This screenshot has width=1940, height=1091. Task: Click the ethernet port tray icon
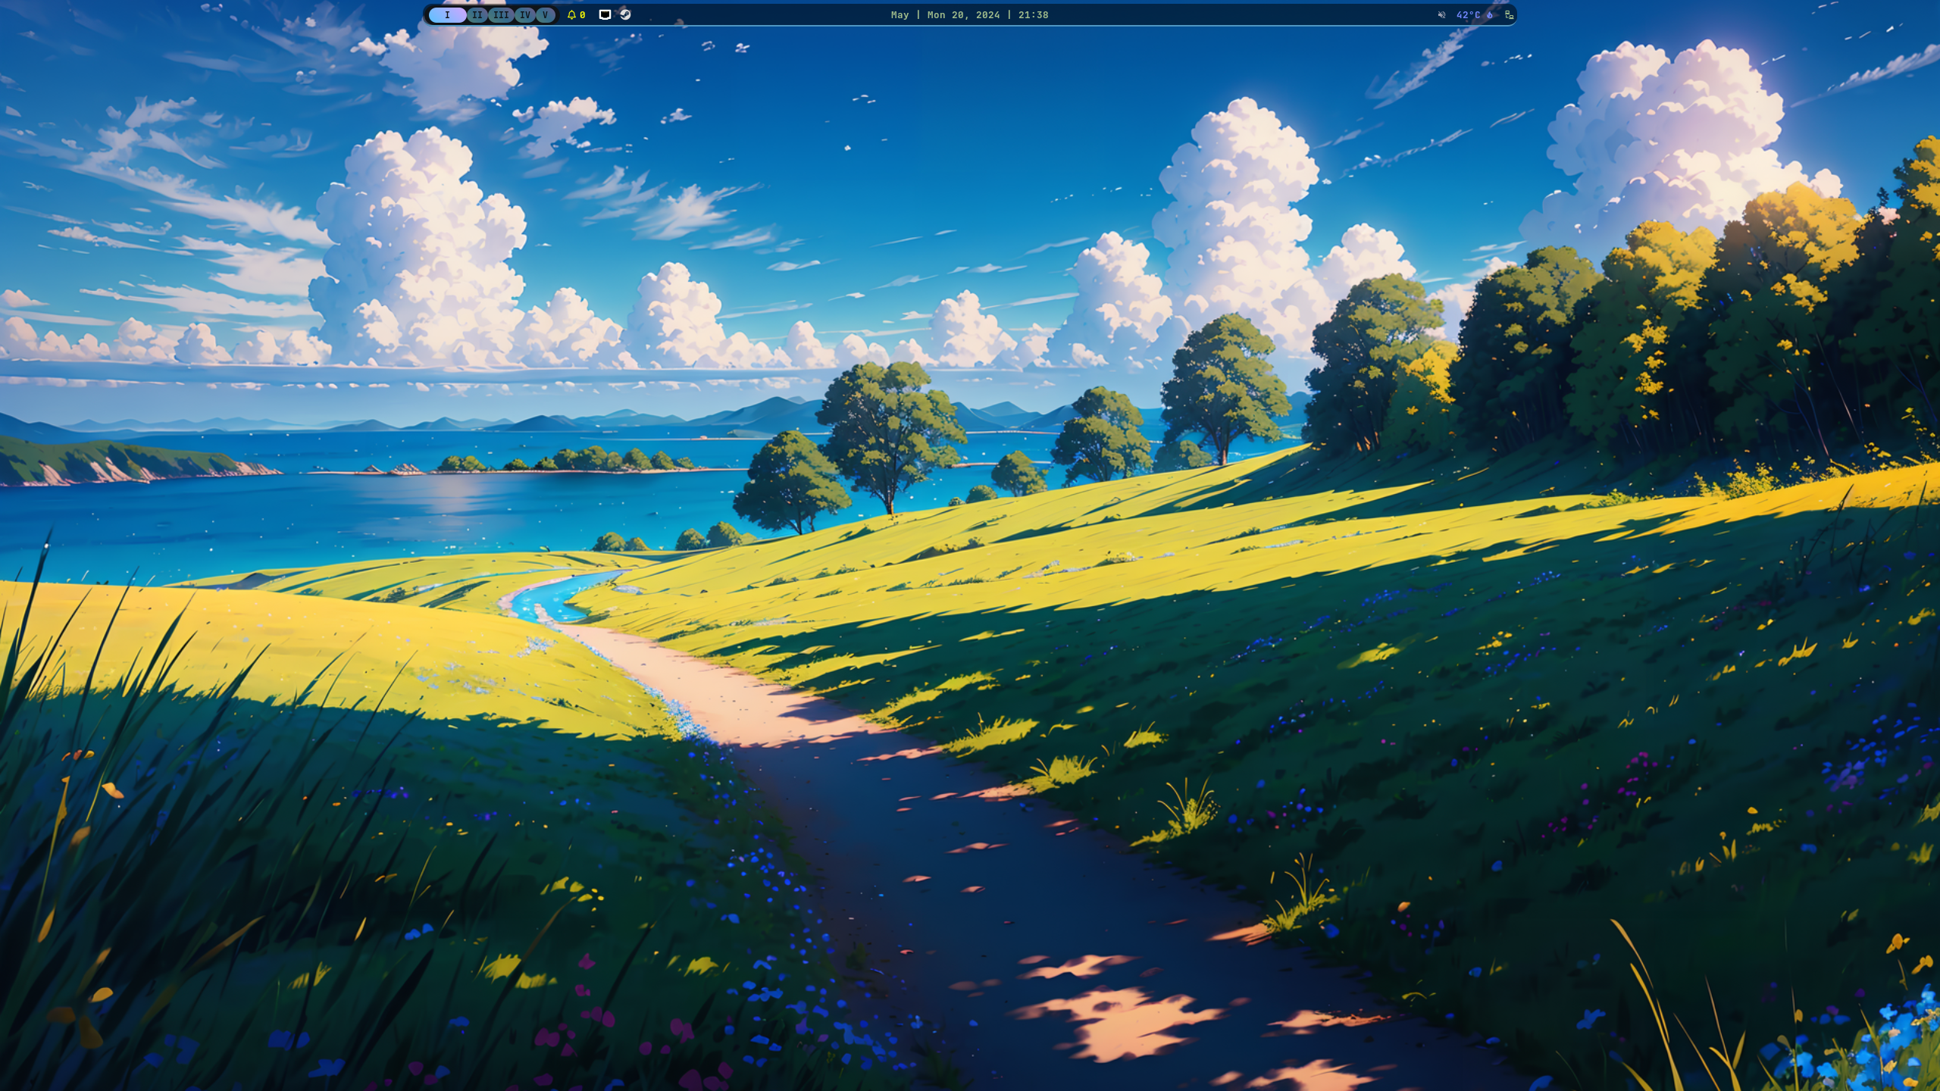point(605,14)
